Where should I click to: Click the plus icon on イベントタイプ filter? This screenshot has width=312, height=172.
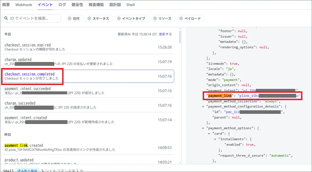click(x=119, y=18)
